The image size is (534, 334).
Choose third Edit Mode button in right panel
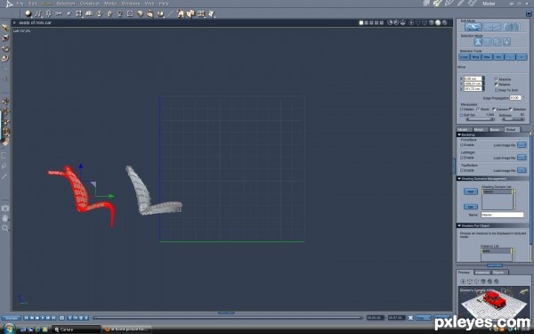[511, 27]
